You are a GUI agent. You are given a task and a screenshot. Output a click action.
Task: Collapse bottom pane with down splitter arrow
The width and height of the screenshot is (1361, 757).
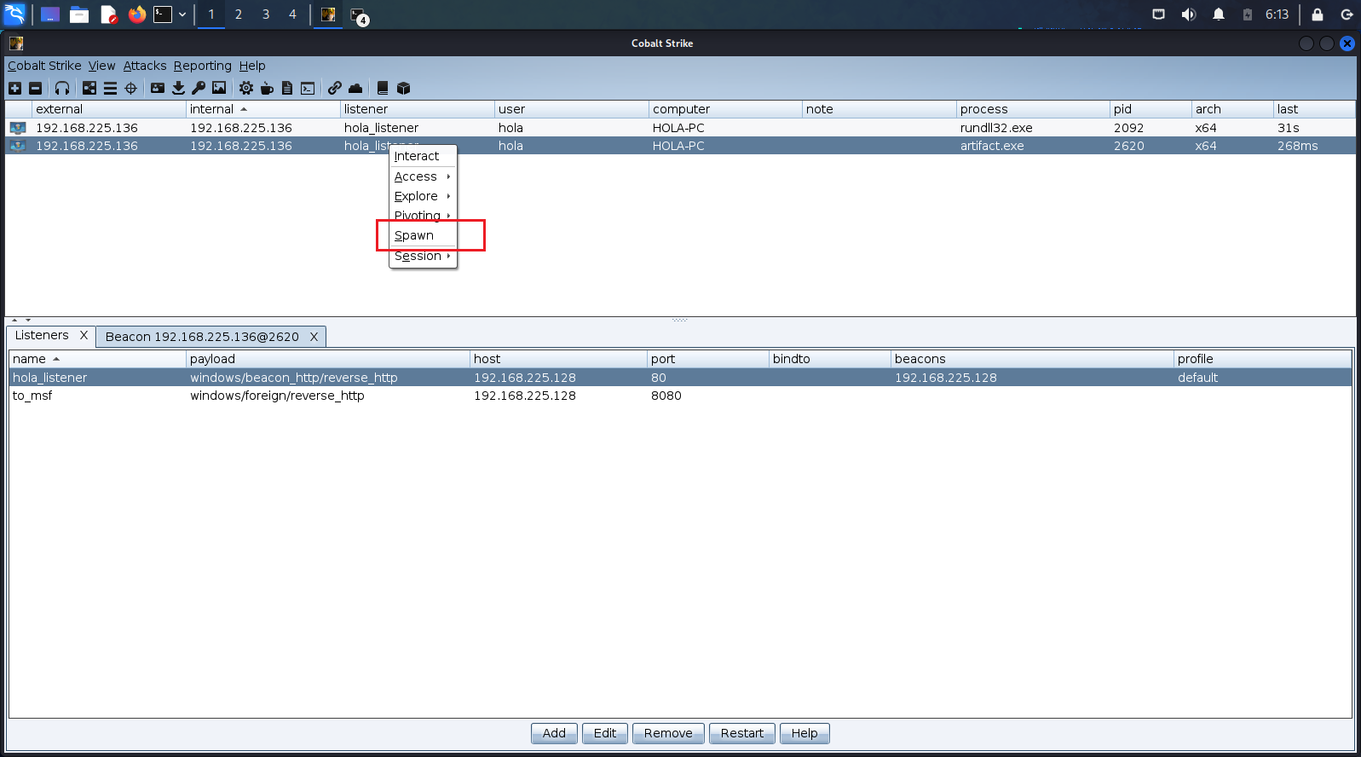tap(28, 321)
